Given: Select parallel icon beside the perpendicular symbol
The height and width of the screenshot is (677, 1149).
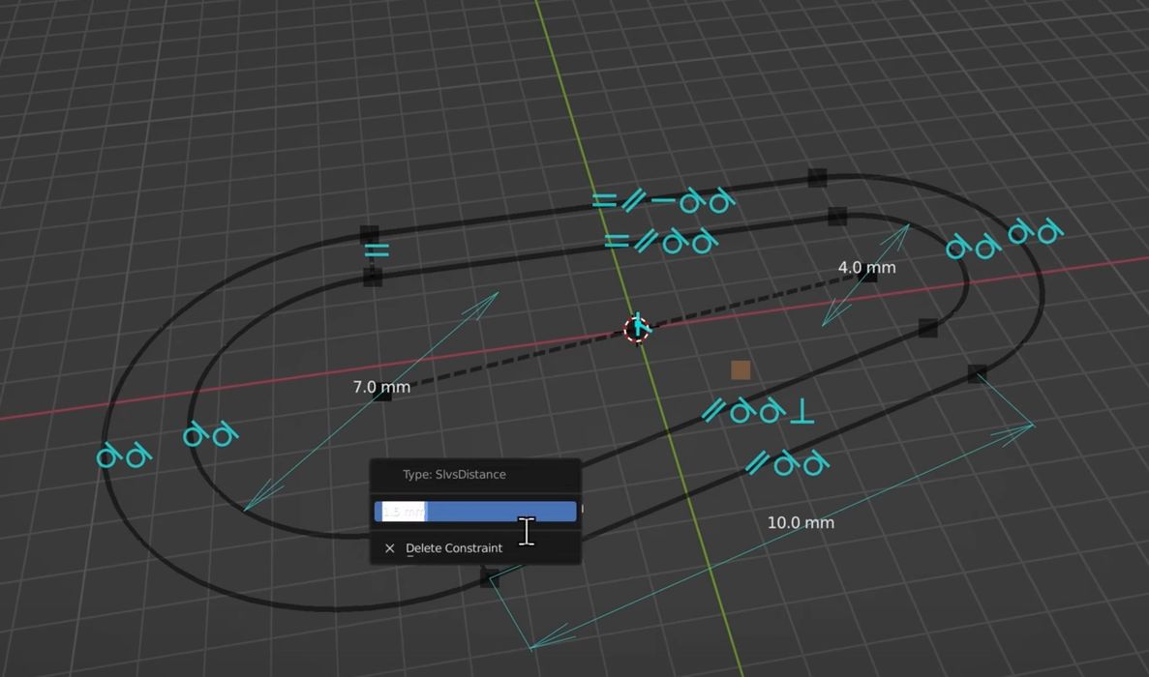Looking at the screenshot, I should 714,411.
